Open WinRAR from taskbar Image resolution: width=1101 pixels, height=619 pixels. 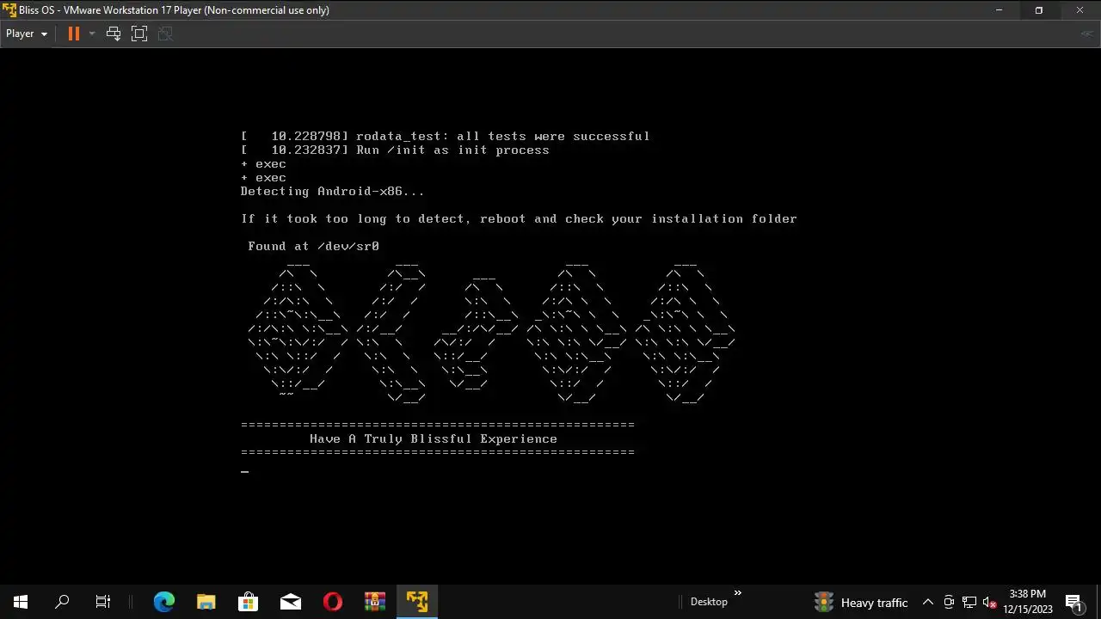pyautogui.click(x=374, y=602)
